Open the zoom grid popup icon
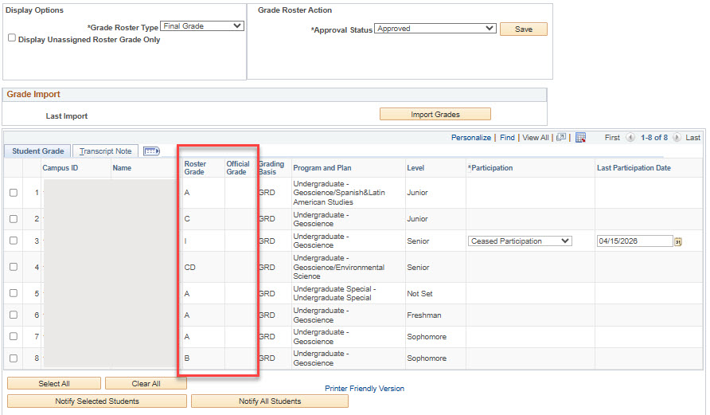The height and width of the screenshot is (415, 710). click(x=561, y=137)
